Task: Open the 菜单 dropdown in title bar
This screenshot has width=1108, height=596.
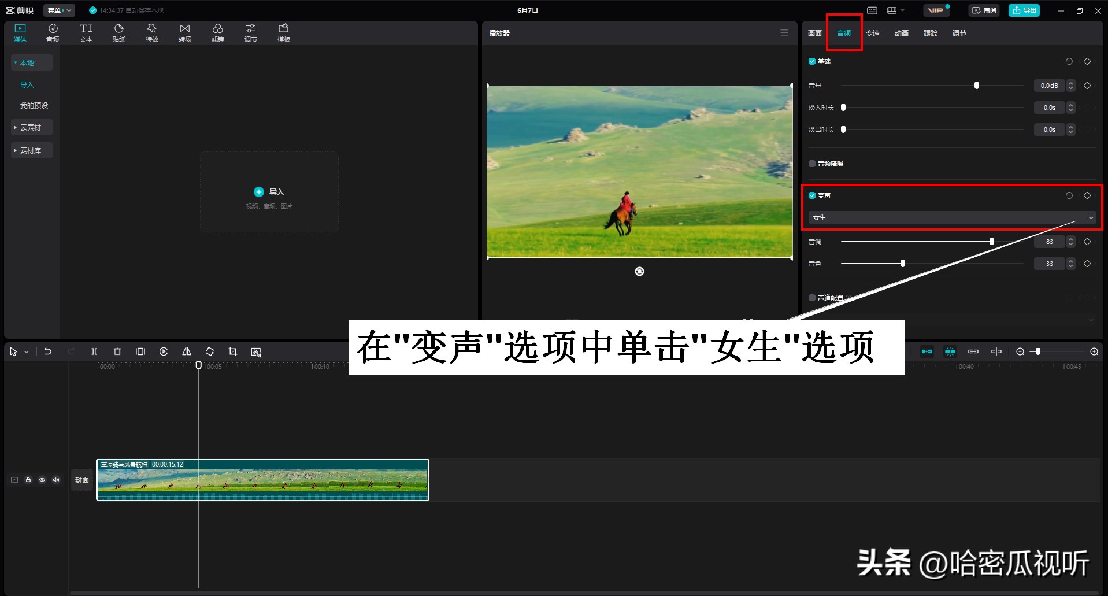Action: tap(58, 10)
